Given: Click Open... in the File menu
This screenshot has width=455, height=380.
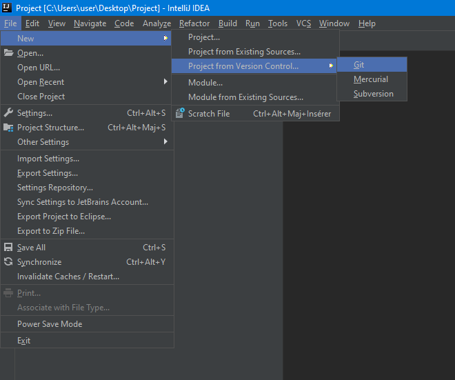Looking at the screenshot, I should tap(87, 53).
